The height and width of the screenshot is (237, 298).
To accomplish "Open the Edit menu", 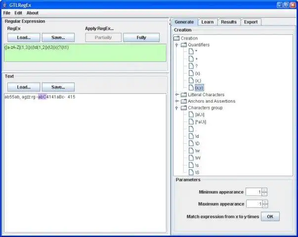I will [18, 13].
